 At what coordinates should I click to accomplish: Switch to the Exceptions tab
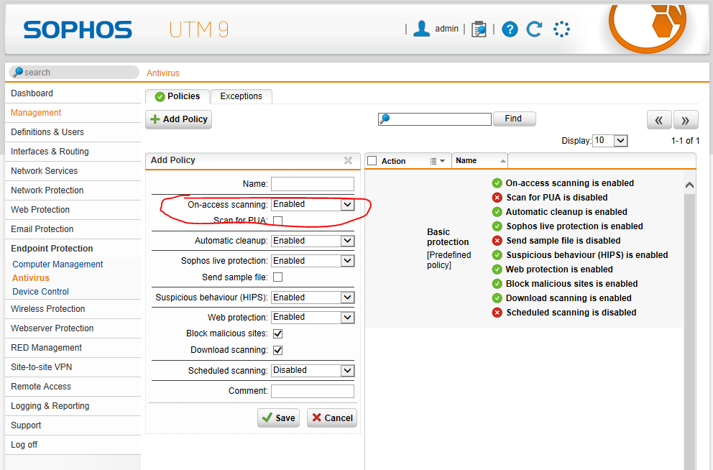pyautogui.click(x=241, y=96)
